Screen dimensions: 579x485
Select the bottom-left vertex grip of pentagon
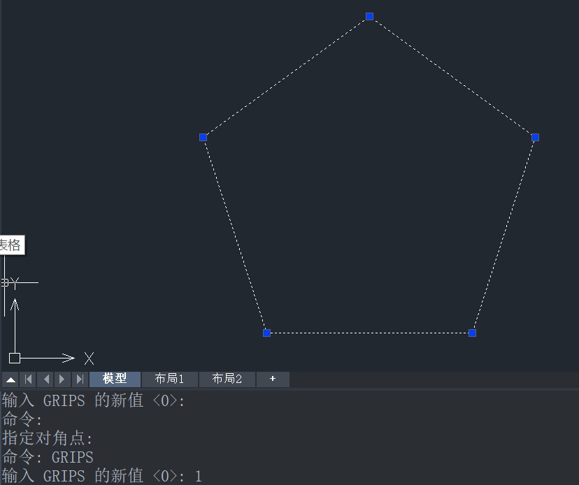267,333
